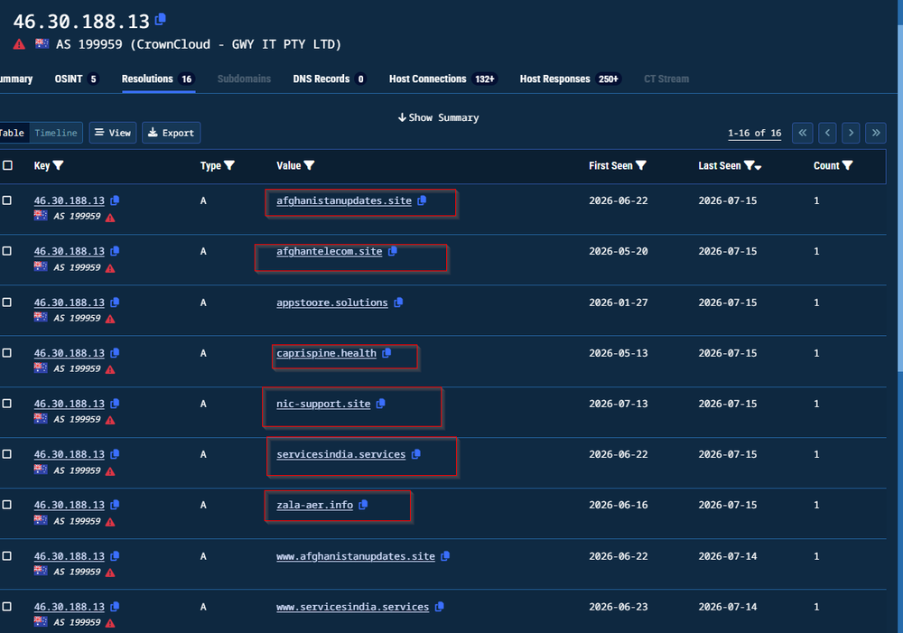Click the 1-16 of 16 page range
Screen dimensions: 903x633
tap(754, 133)
